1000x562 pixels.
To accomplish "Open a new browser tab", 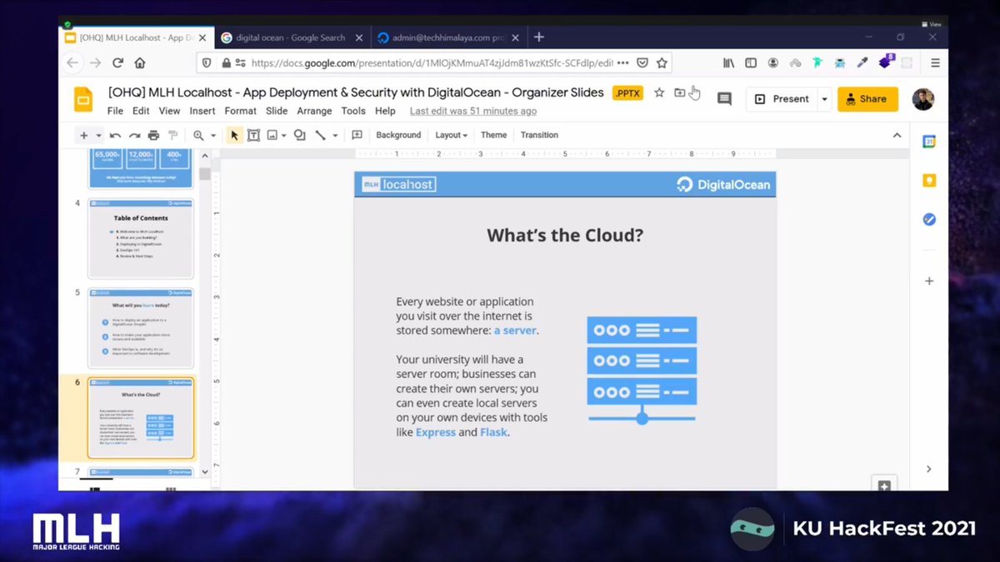I will coord(539,37).
